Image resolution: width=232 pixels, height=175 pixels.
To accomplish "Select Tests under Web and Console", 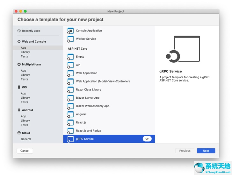I will 25,56.
